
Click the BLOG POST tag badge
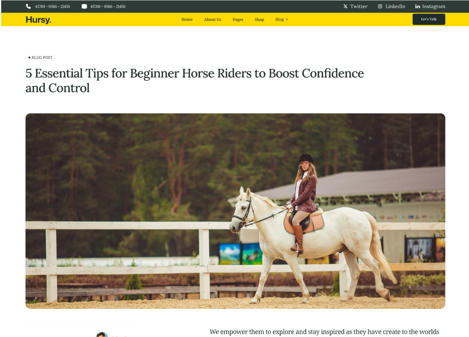(40, 58)
